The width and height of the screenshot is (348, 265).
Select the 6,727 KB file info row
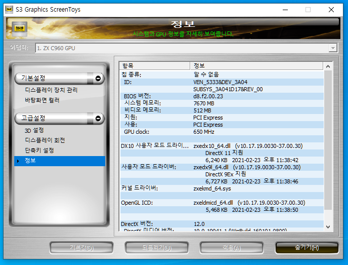[222, 181]
